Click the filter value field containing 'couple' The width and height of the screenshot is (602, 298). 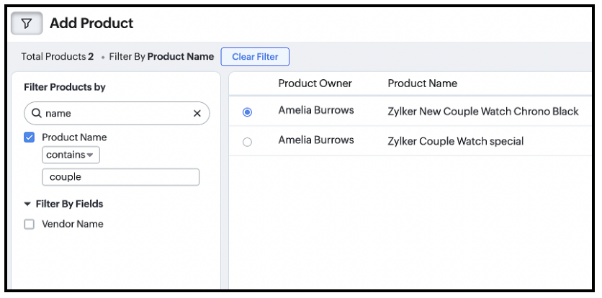pos(120,177)
